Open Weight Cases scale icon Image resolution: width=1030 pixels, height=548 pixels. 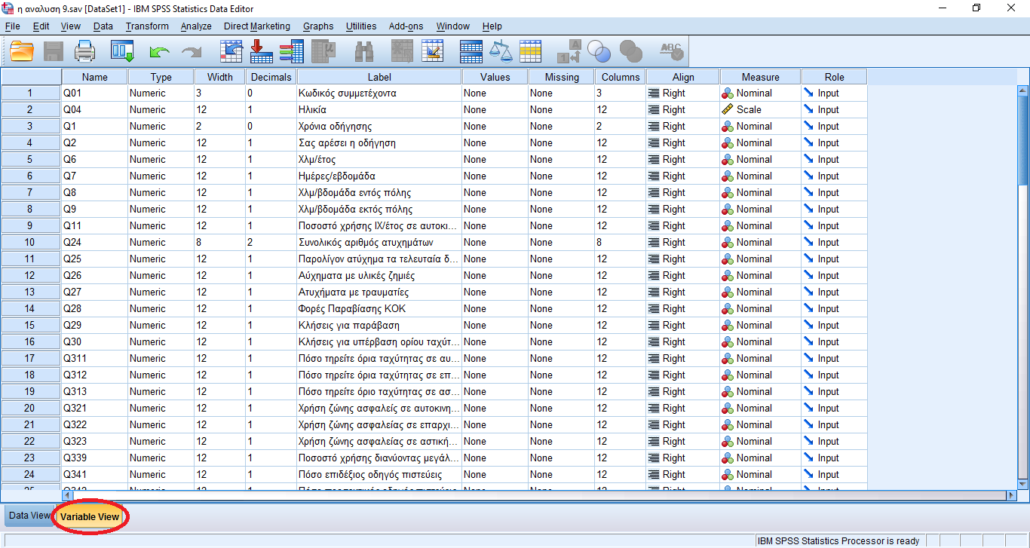501,51
